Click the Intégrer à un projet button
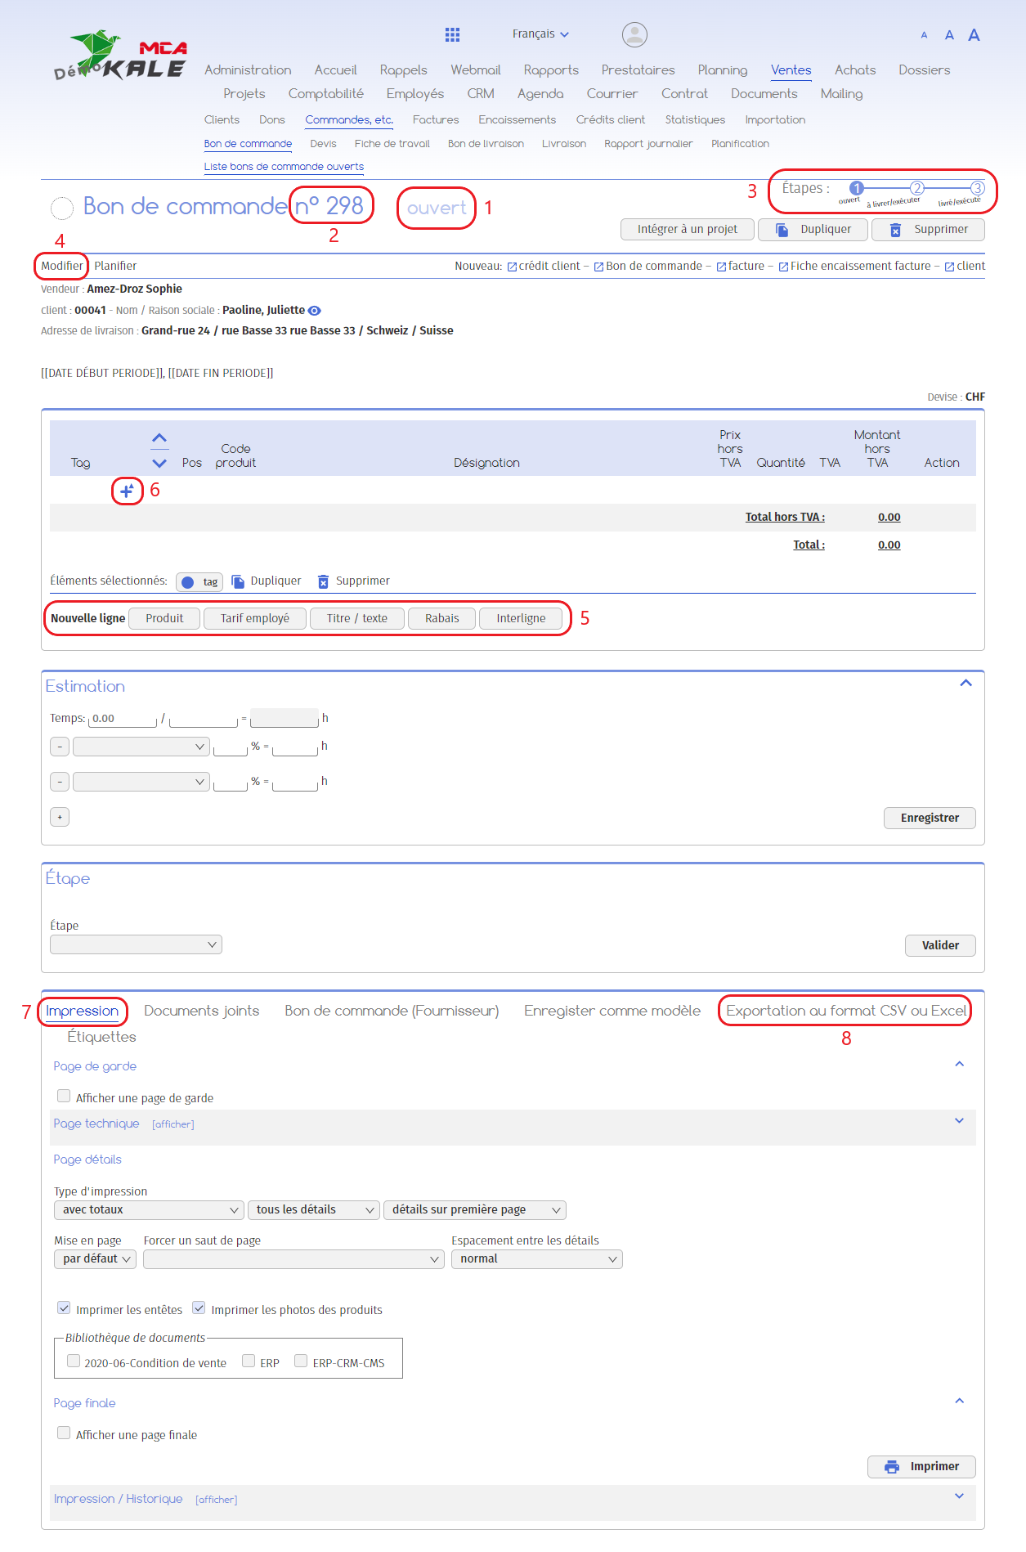The image size is (1026, 1552). 687,230
